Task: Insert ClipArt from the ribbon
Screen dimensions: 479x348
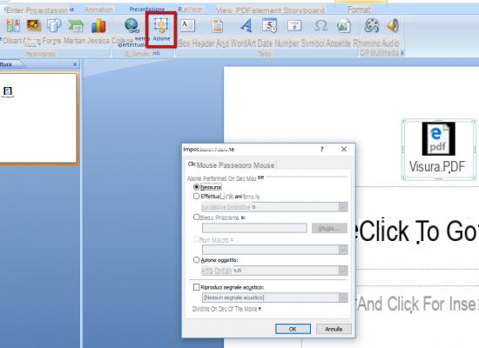Action: (13, 25)
